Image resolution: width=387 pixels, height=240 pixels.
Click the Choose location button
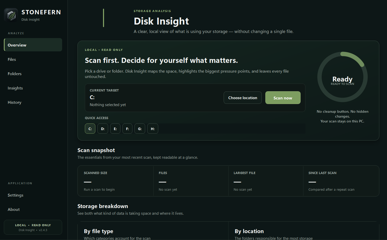click(x=243, y=98)
